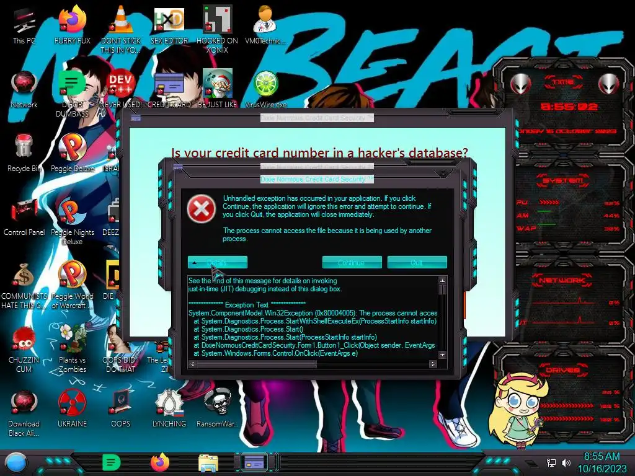Click the credit card hacker's database heading
Screen dimensions: 635x476
coord(319,152)
